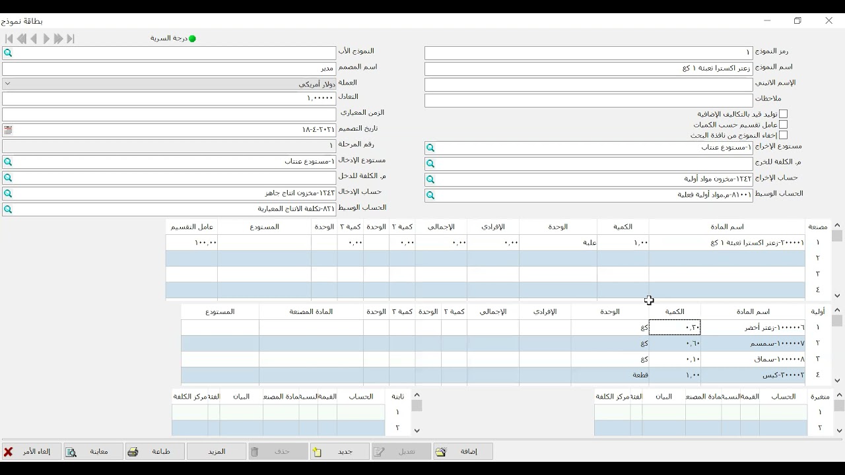The width and height of the screenshot is (845, 475).
Task: Click the حذف button
Action: coord(279,452)
